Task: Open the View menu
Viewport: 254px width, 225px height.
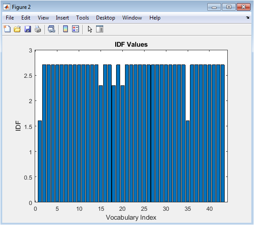Action: point(43,18)
